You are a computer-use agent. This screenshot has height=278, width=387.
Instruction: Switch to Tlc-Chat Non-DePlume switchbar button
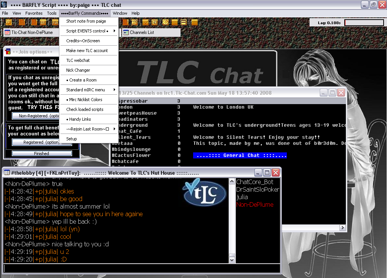[31, 32]
